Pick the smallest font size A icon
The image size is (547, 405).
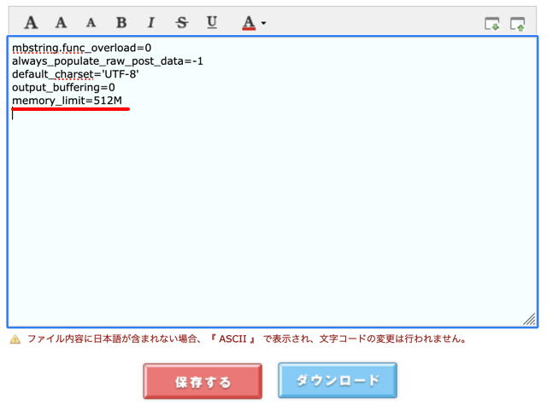click(91, 23)
